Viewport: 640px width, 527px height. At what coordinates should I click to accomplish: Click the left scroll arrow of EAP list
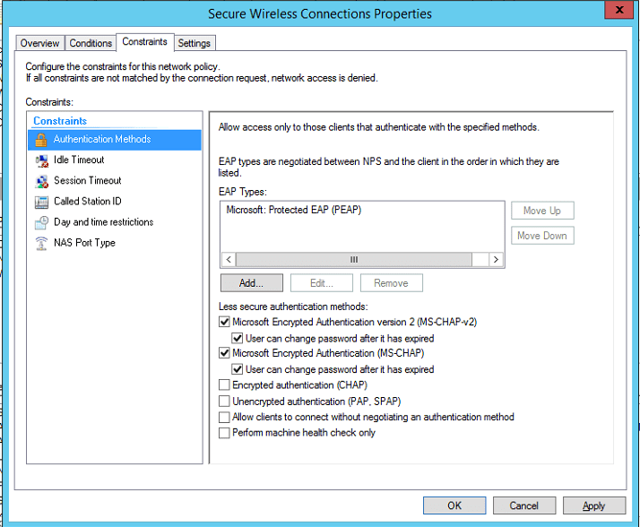point(229,260)
